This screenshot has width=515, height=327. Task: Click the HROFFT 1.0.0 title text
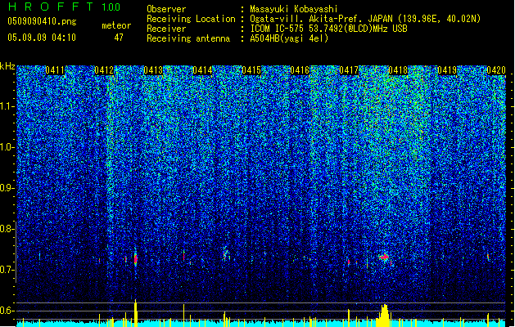(x=65, y=7)
